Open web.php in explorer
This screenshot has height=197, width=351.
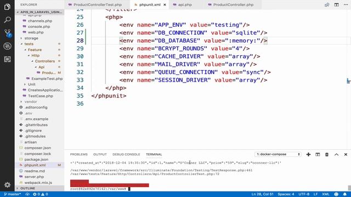(36, 32)
